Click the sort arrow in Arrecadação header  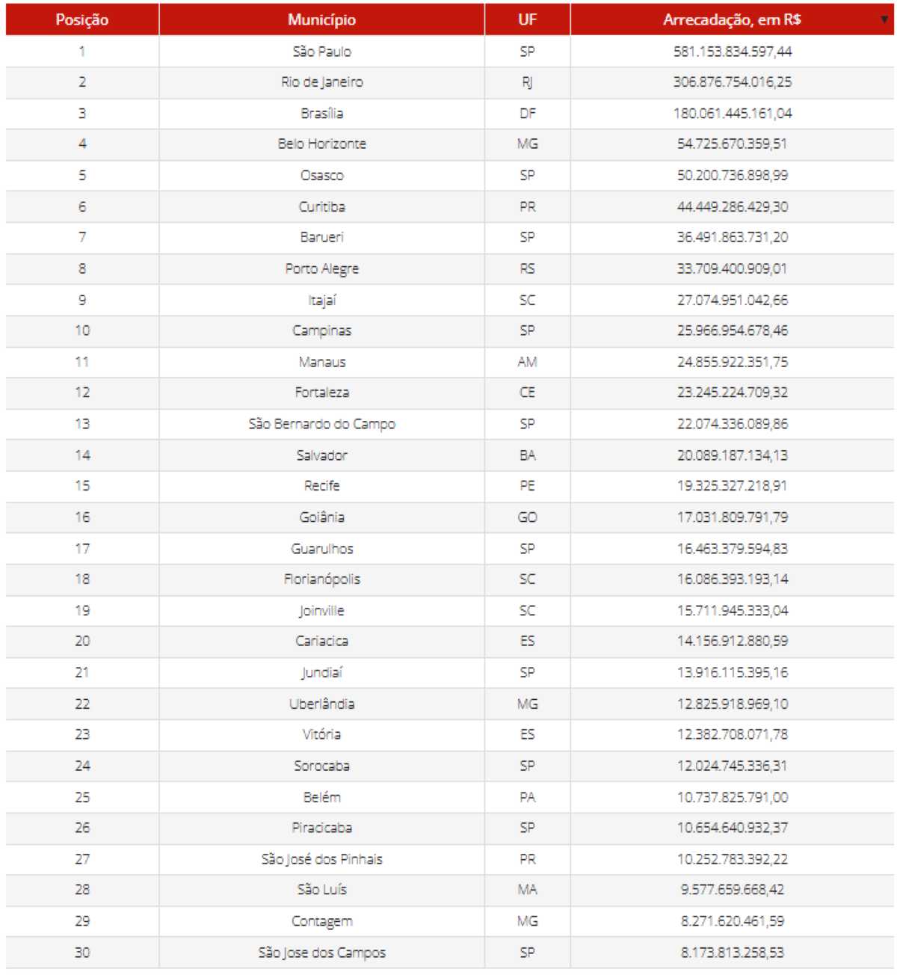tap(884, 19)
